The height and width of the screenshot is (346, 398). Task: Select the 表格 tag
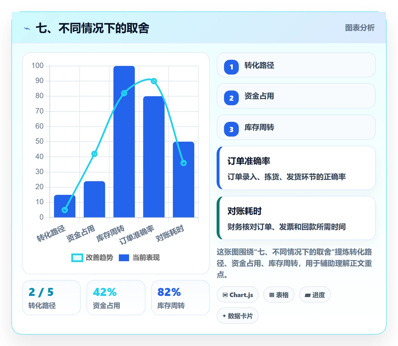279,295
